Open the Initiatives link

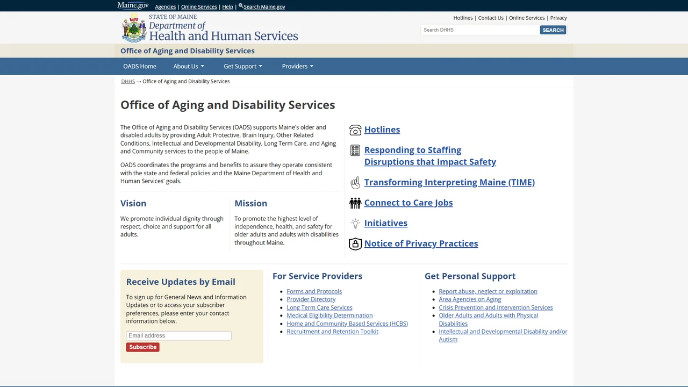tap(386, 223)
